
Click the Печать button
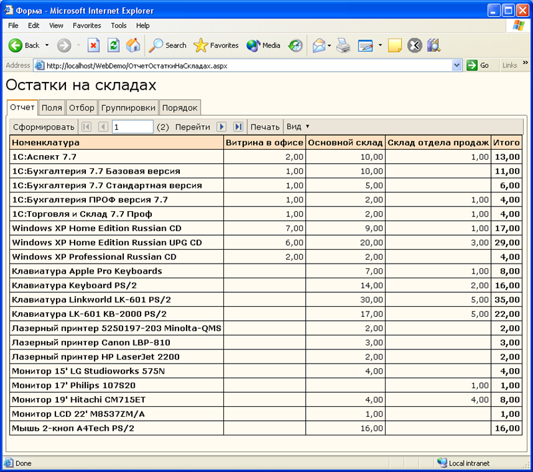click(265, 127)
